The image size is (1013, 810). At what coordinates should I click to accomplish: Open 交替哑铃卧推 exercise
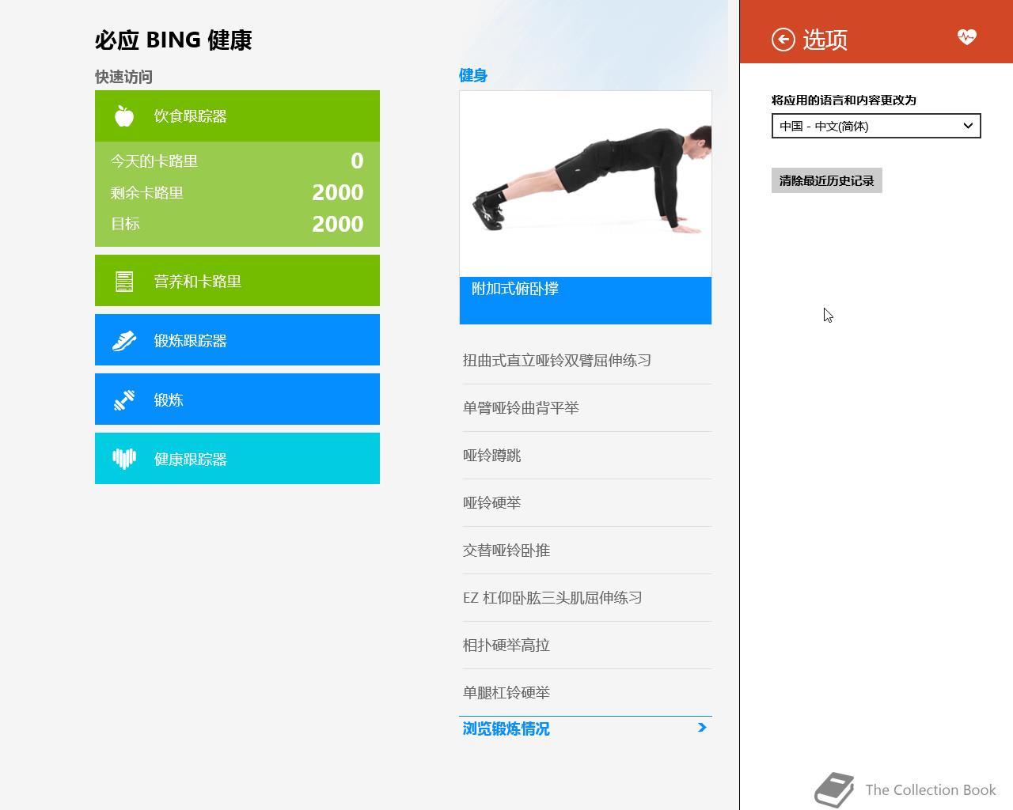click(x=587, y=551)
